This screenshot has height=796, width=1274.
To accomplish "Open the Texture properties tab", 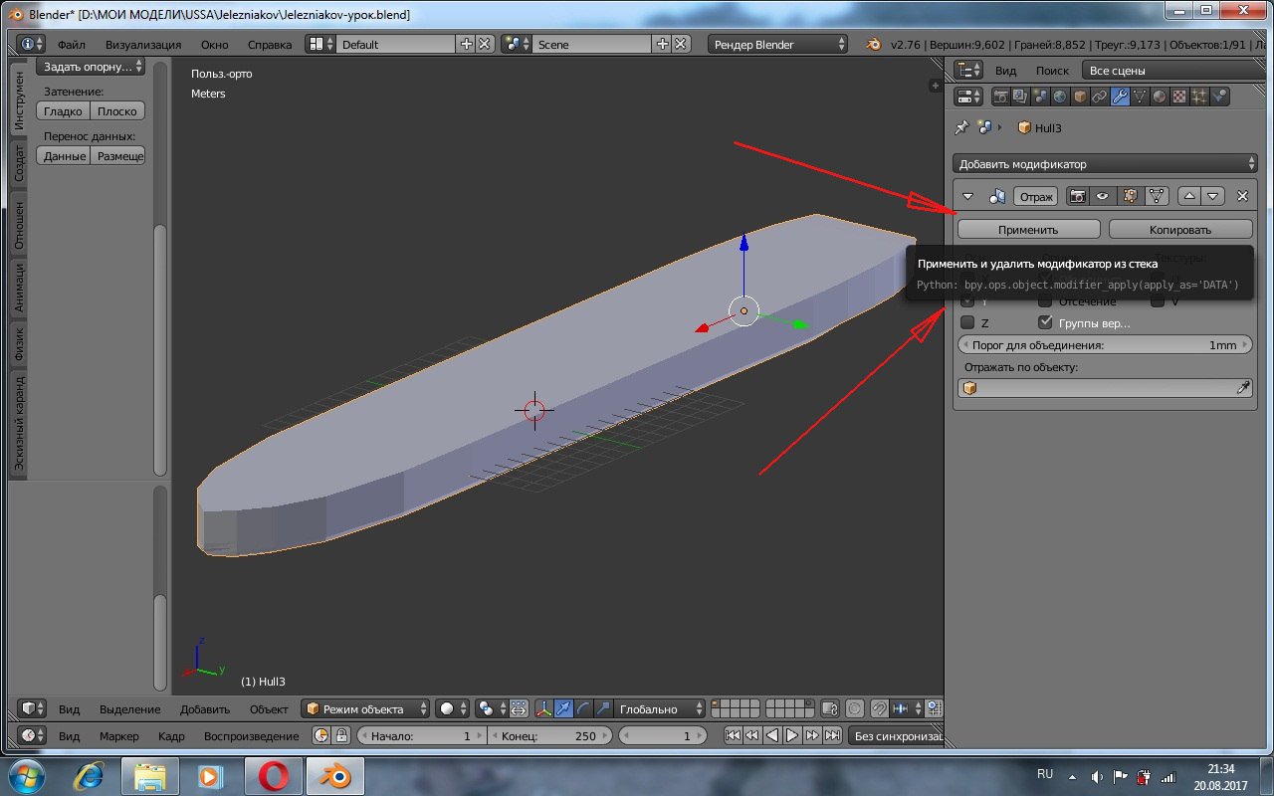I will click(x=1179, y=97).
